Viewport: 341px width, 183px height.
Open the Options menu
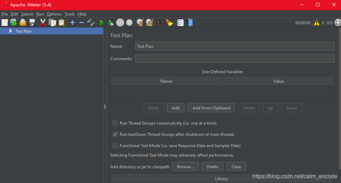point(54,14)
